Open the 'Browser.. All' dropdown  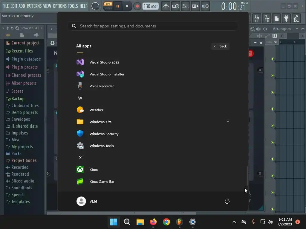click(30, 28)
